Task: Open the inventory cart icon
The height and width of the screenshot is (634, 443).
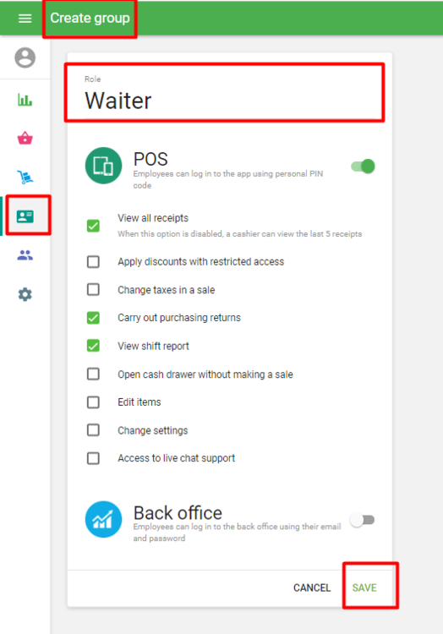Action: click(x=25, y=177)
